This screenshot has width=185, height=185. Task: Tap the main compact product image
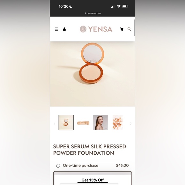[x=93, y=74]
